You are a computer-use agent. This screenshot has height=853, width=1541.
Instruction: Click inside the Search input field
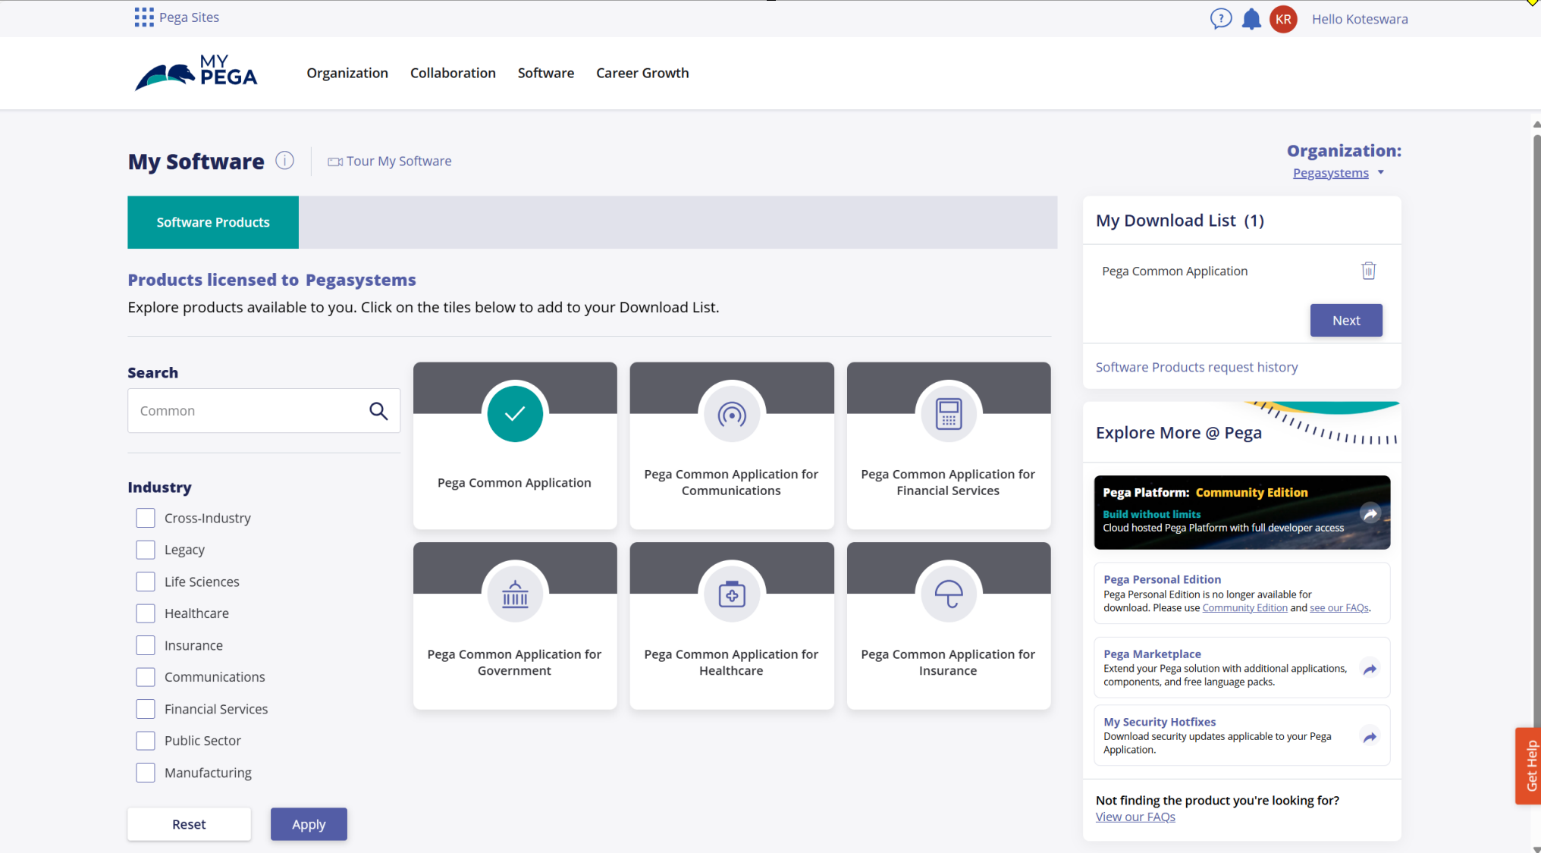pyautogui.click(x=250, y=410)
